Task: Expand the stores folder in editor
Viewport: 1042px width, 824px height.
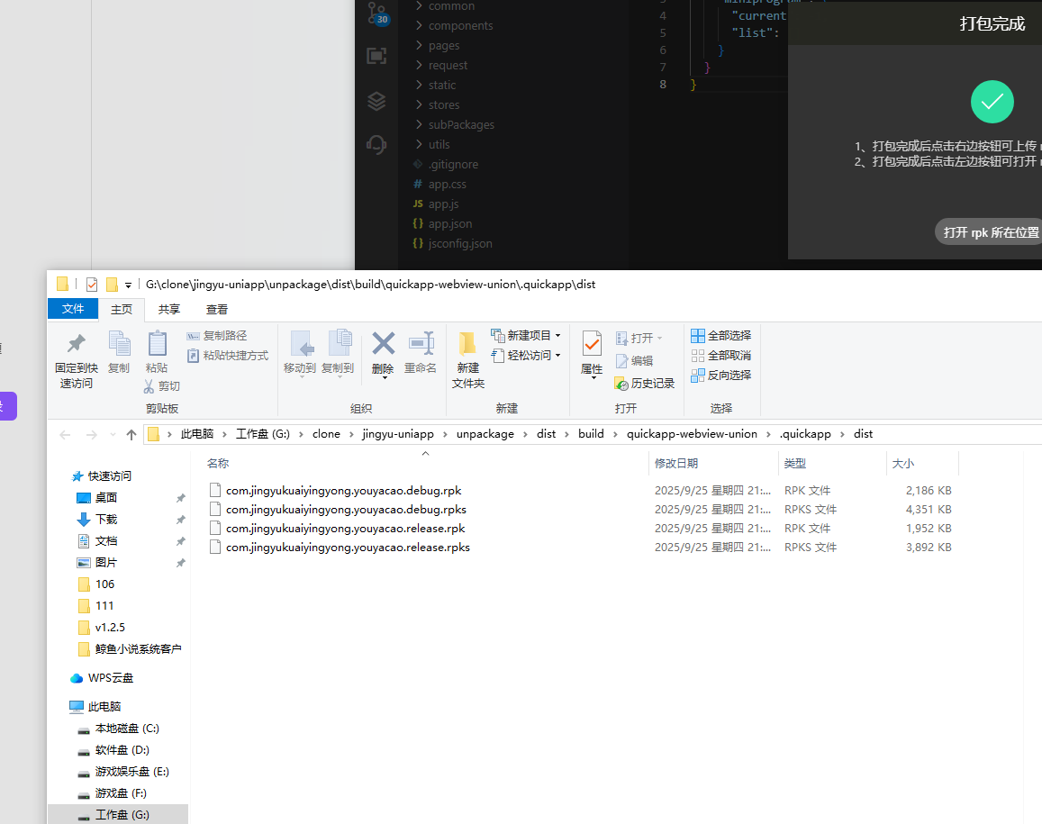Action: click(x=419, y=104)
